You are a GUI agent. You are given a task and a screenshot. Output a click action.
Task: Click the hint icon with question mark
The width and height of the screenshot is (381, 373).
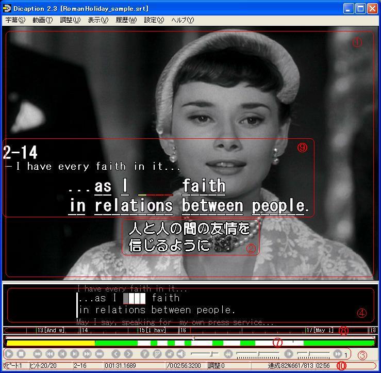145,354
